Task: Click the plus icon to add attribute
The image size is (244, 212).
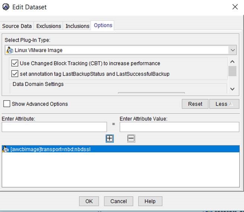Action: click(x=110, y=139)
